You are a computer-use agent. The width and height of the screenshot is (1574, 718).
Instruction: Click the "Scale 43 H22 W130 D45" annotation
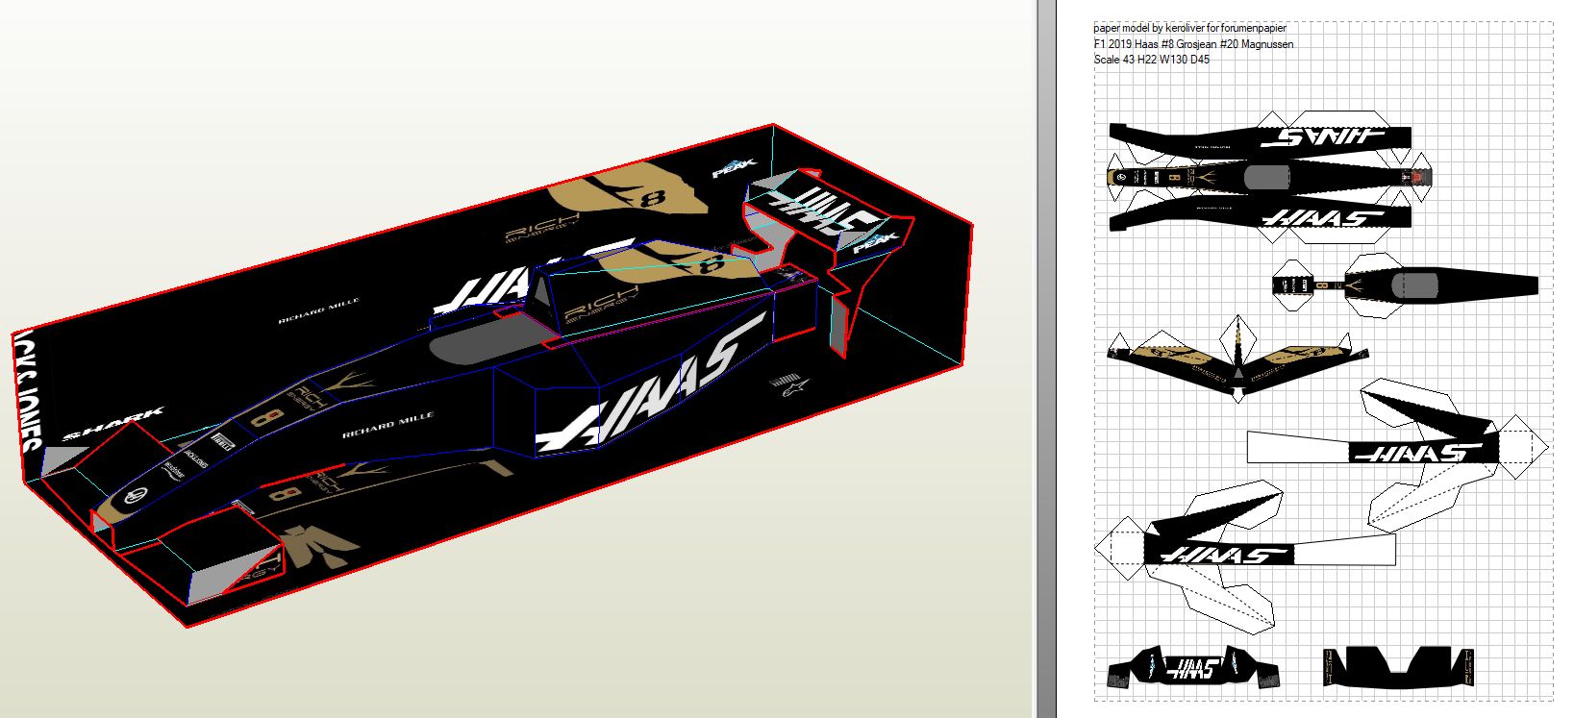point(1151,60)
